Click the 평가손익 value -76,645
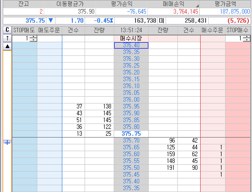 (136, 11)
